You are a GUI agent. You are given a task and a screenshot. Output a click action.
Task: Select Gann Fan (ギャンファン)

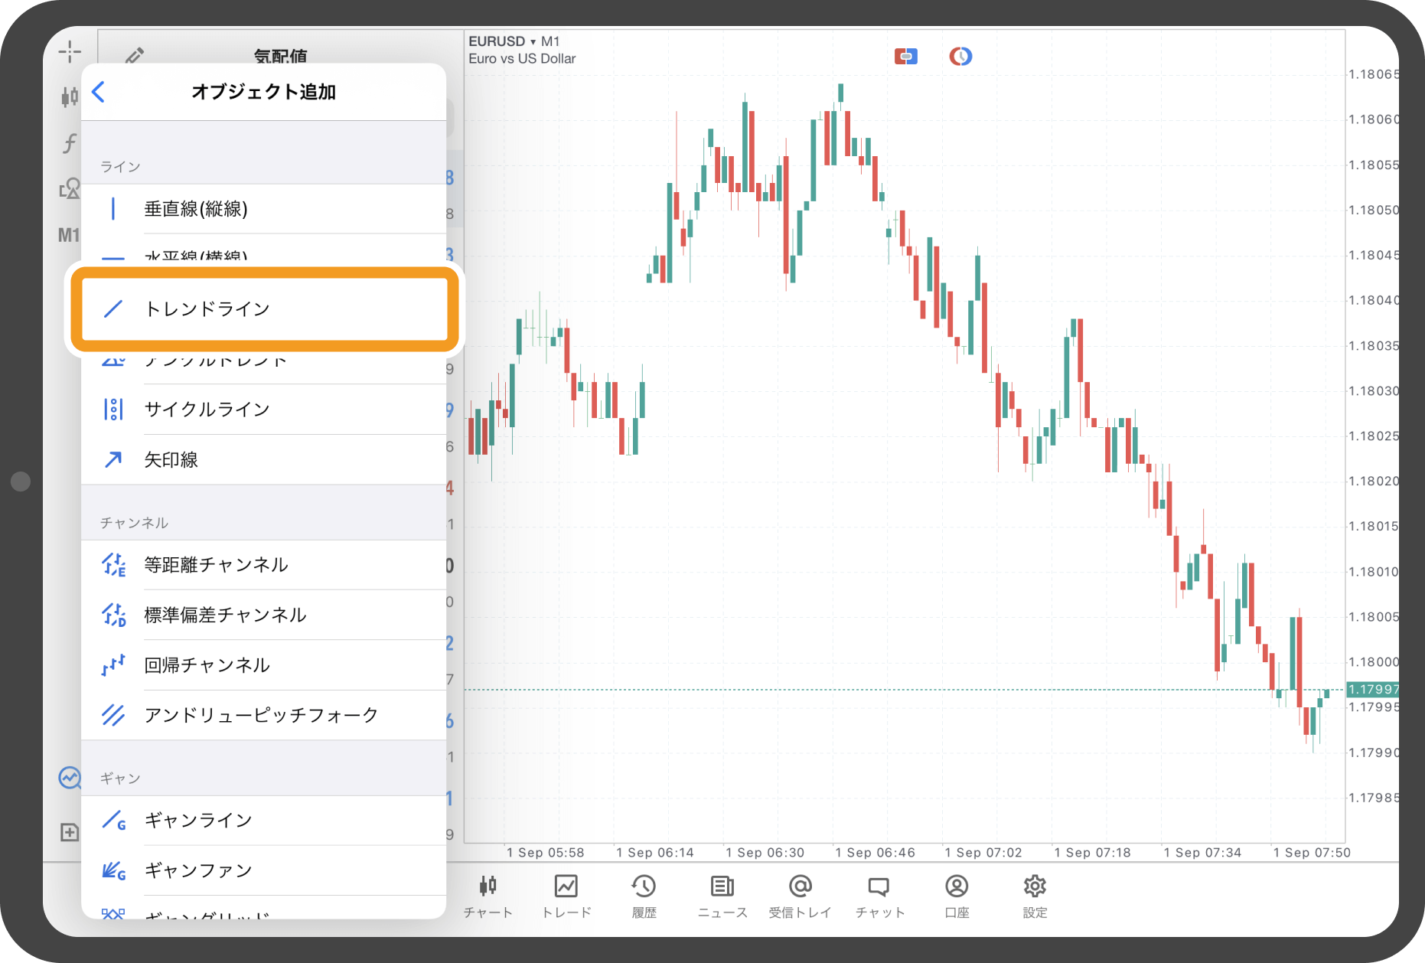click(x=263, y=870)
